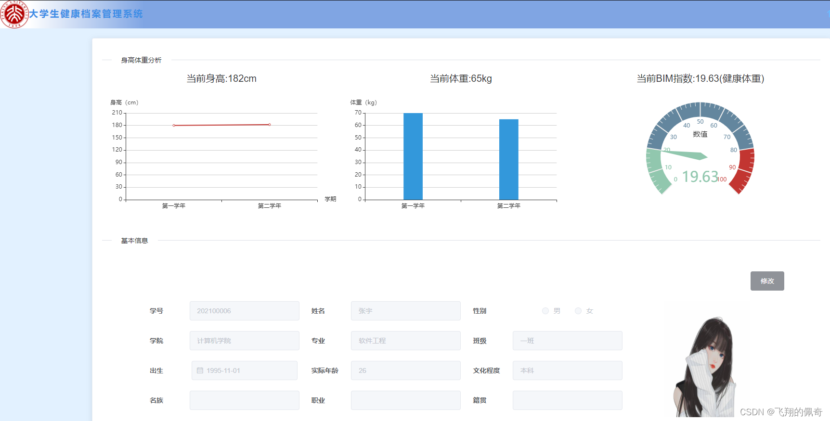The image size is (830, 421).
Task: Click the second-year height data point
Action: tap(270, 125)
